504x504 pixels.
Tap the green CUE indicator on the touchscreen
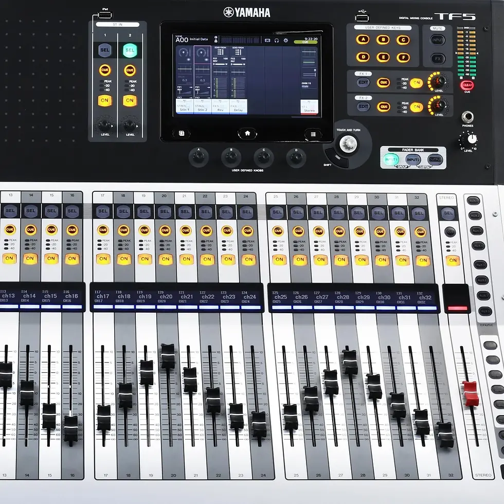305,42
